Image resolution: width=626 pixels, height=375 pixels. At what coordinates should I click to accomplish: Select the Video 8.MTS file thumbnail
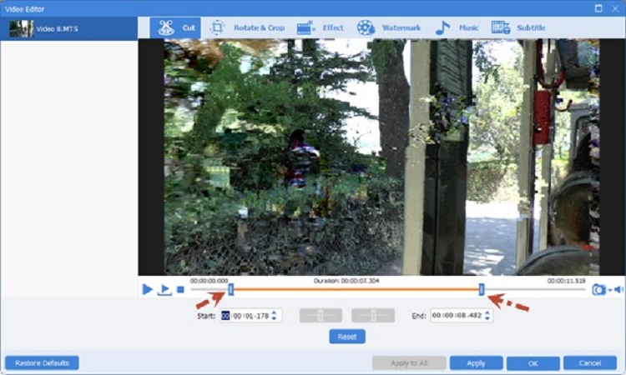point(22,28)
